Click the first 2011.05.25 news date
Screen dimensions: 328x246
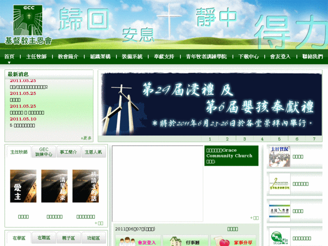click(x=23, y=81)
